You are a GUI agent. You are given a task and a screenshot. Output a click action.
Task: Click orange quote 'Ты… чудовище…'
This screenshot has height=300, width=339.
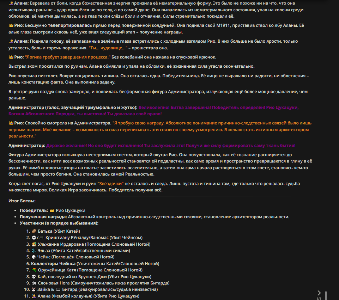tap(108, 48)
